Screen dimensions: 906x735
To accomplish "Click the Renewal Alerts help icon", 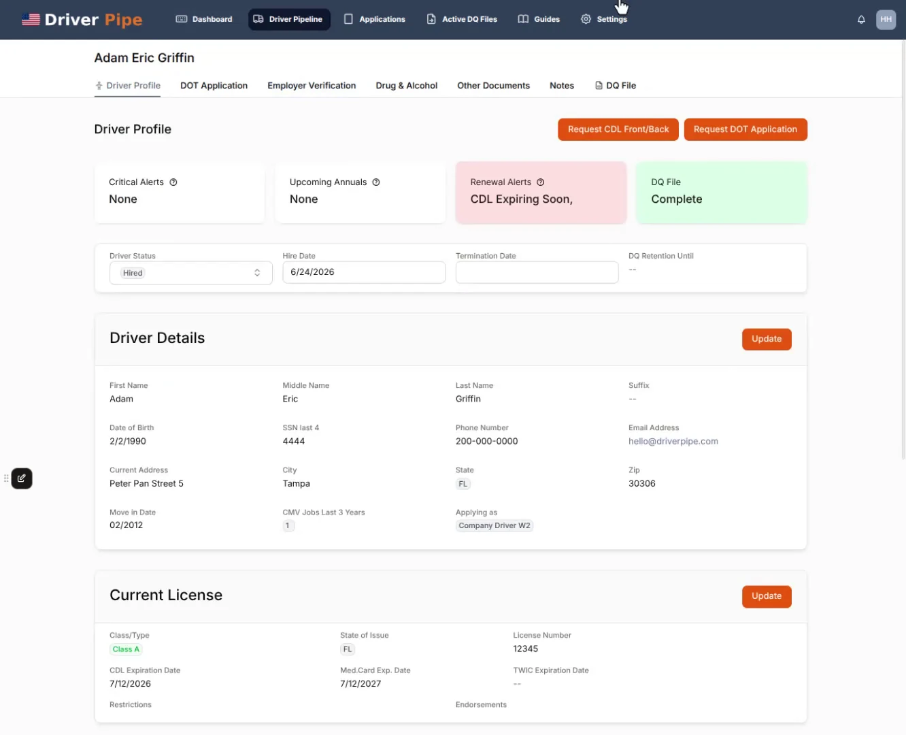I will [x=541, y=182].
